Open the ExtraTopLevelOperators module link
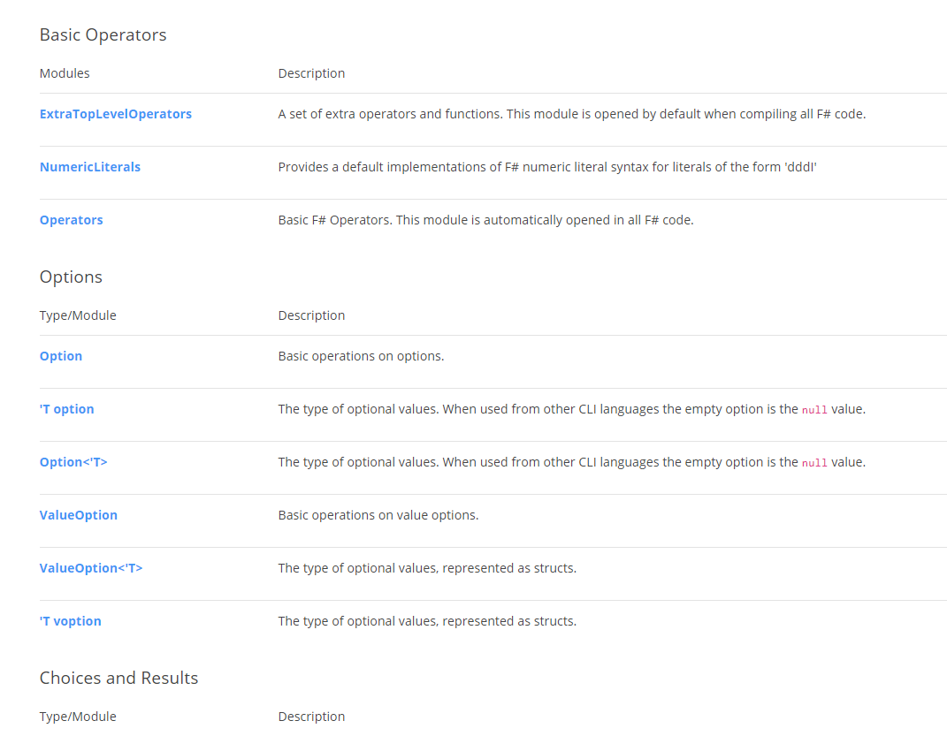This screenshot has width=947, height=736. (116, 114)
